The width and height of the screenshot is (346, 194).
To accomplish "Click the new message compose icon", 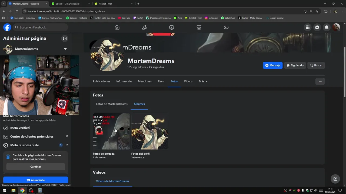I will [335, 179].
